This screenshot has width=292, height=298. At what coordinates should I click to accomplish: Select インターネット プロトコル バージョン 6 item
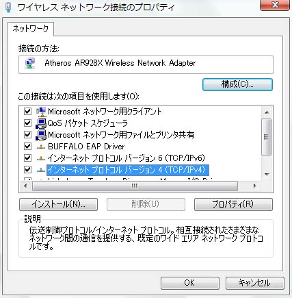[x=127, y=158]
